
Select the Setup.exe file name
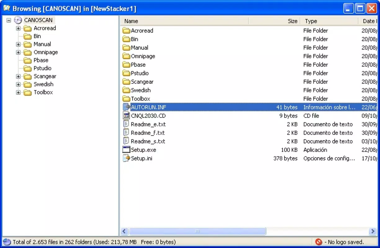coord(144,150)
